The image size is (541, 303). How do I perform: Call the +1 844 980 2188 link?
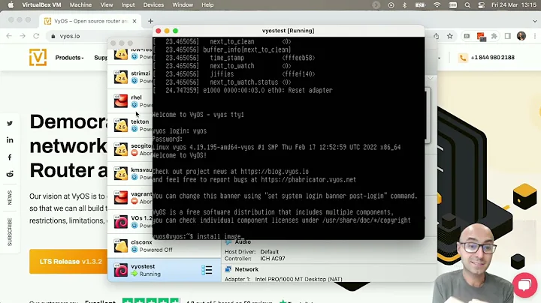coord(492,58)
